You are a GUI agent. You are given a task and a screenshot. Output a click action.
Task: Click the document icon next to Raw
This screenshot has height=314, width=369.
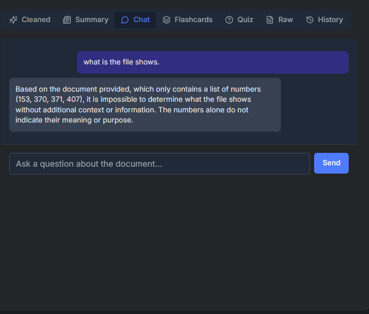tap(269, 20)
